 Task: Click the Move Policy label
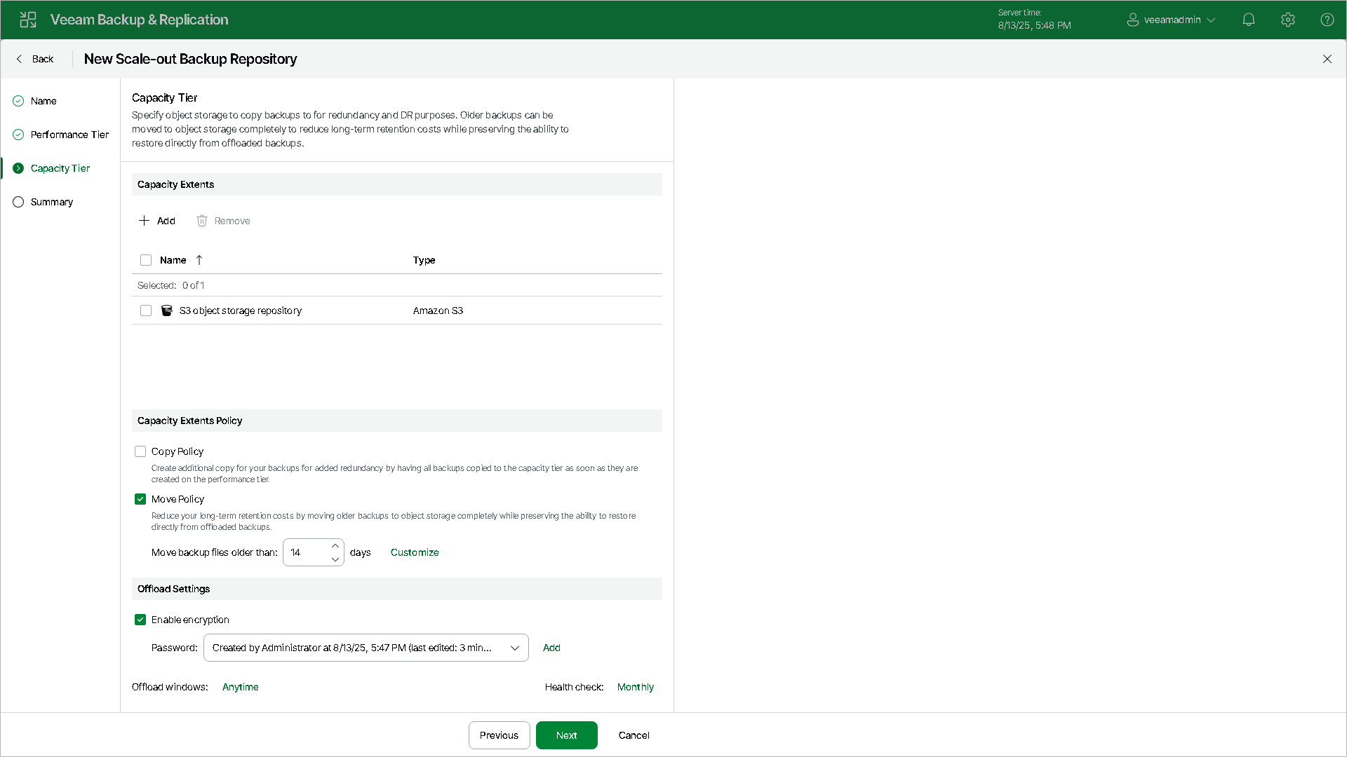178,499
